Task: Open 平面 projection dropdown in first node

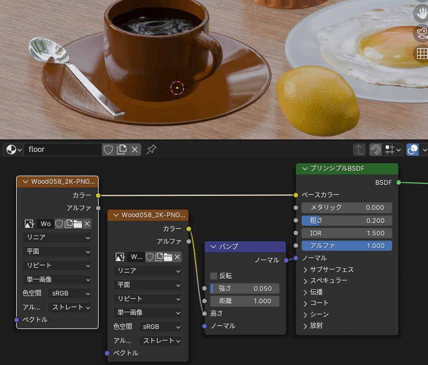Action: 57,252
